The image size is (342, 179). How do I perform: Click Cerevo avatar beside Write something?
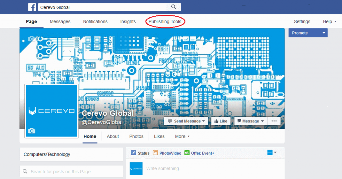(136, 169)
